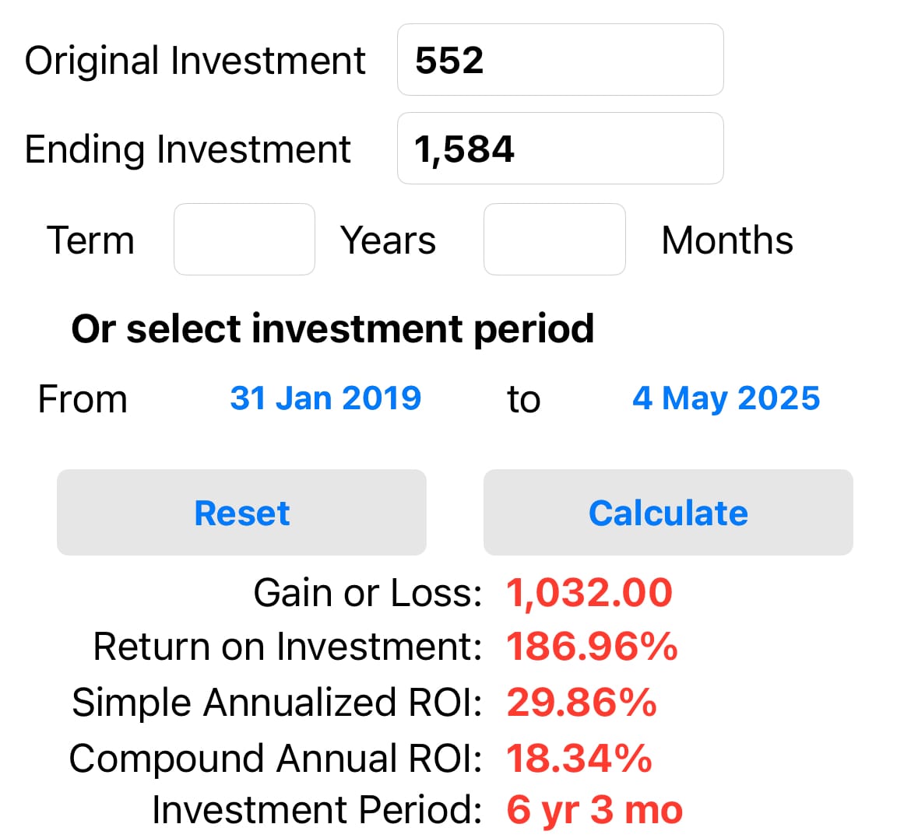
Task: Click the Investment Period result 6 yr 3 mo
Action: click(x=594, y=810)
